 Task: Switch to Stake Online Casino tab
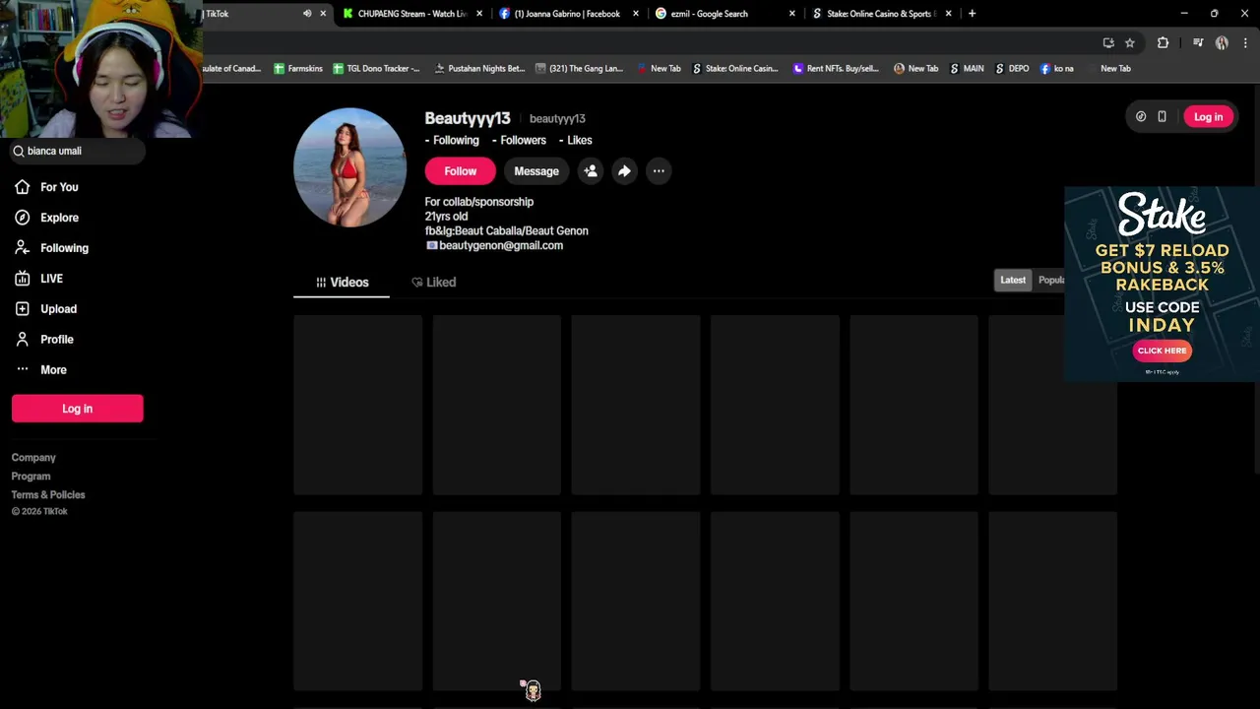click(x=880, y=14)
